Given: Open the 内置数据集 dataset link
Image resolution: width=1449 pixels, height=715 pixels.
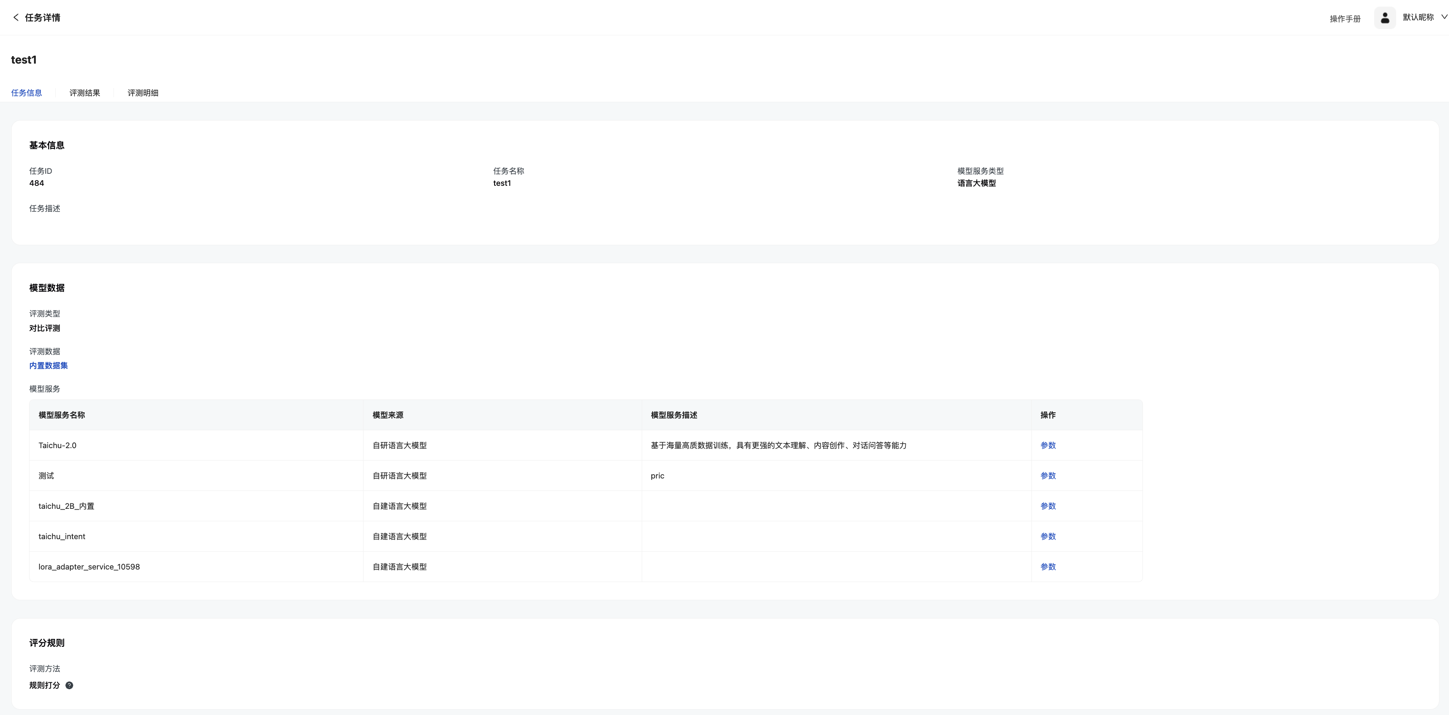Looking at the screenshot, I should click(48, 365).
